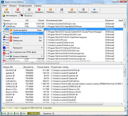This screenshot has height=116, width=128.
Task: Choose Сохранить как HTML файл in the context menu
Action: point(26,52)
